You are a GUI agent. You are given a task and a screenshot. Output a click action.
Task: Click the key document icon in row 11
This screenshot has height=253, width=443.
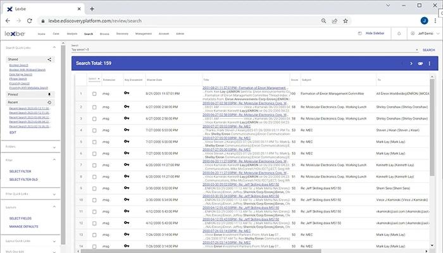point(127,211)
